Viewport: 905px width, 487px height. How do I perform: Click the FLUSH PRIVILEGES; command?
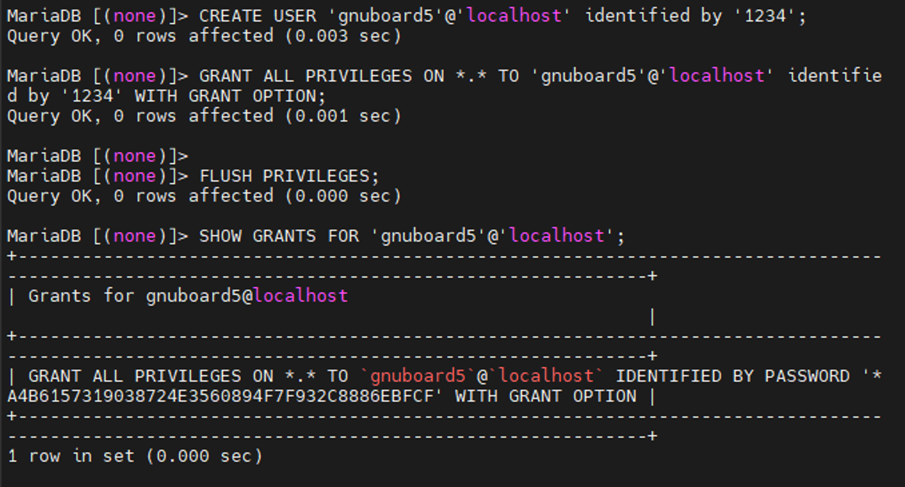(x=289, y=176)
